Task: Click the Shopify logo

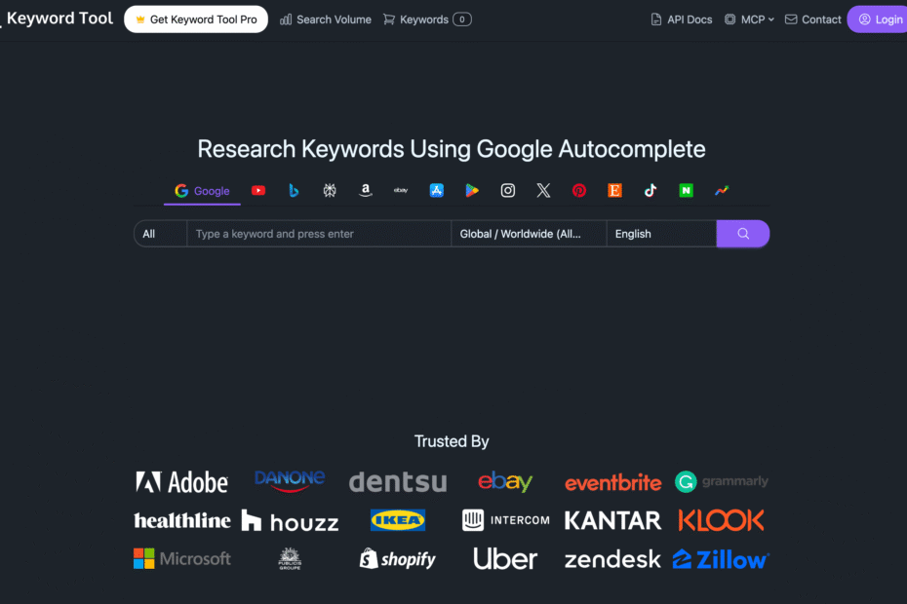Action: [398, 559]
